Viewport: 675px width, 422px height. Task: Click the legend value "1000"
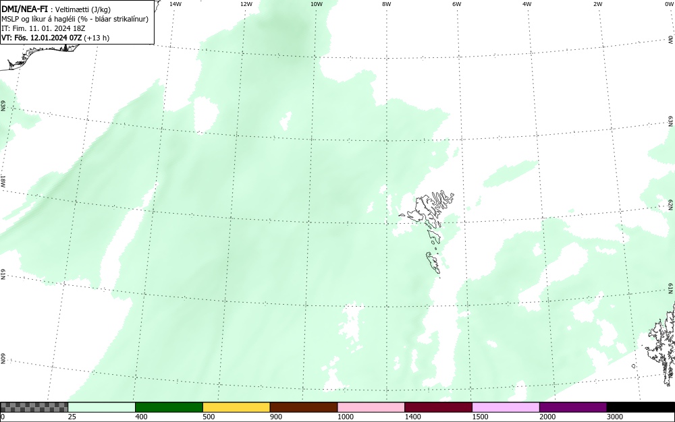tap(345, 417)
